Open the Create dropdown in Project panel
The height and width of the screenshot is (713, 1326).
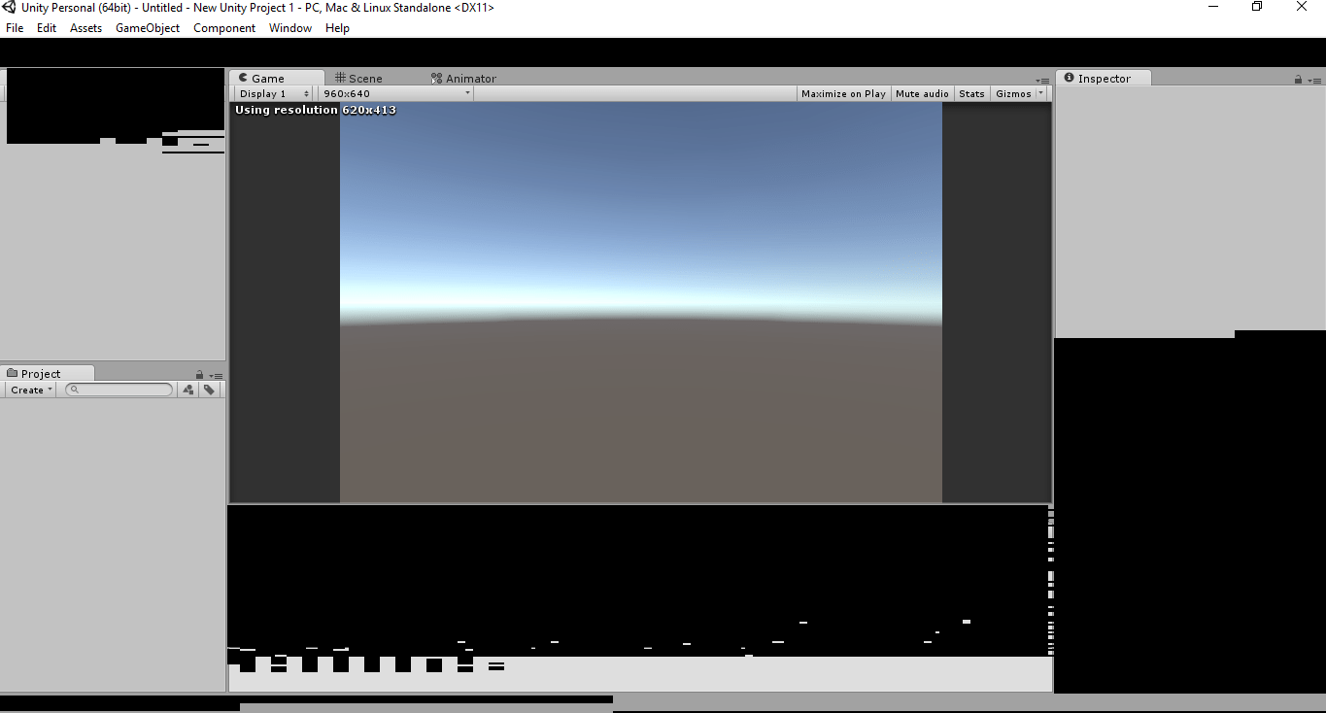pos(29,389)
